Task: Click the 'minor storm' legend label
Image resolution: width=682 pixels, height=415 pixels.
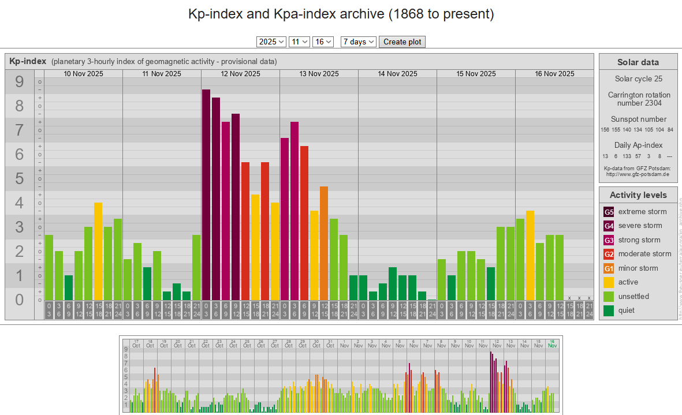Action: [x=638, y=268]
